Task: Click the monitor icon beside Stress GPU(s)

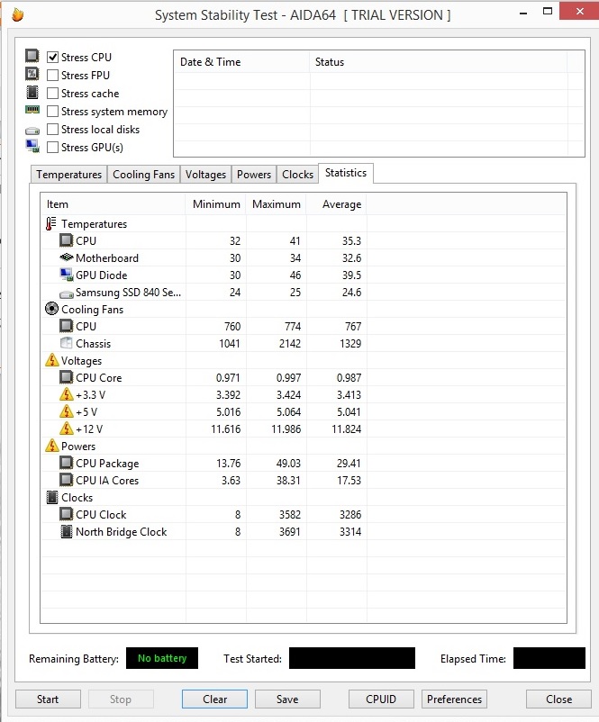Action: coord(32,147)
